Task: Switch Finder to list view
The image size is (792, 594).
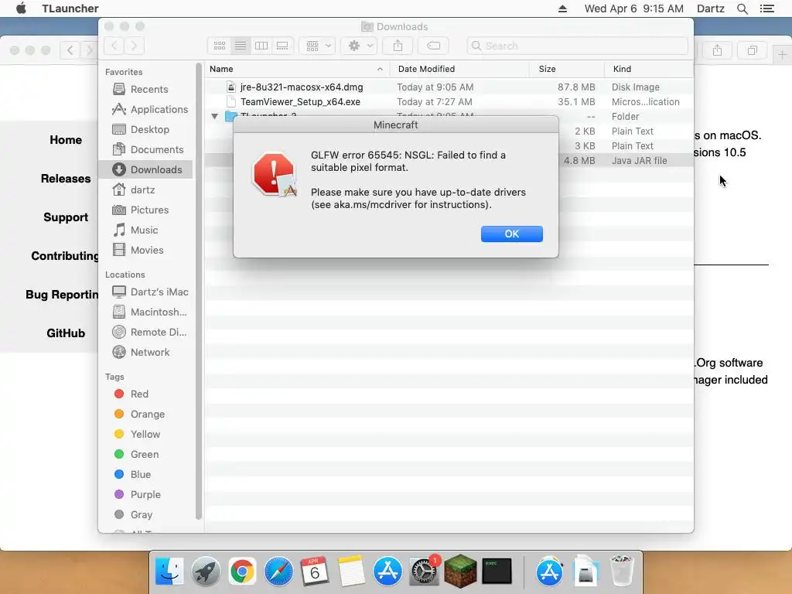Action: (x=241, y=46)
